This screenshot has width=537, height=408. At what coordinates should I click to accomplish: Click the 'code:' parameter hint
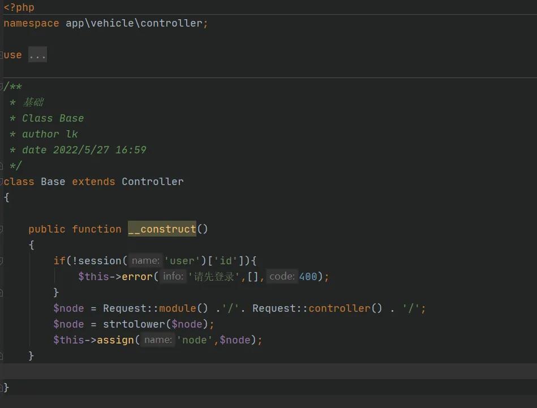tap(282, 276)
